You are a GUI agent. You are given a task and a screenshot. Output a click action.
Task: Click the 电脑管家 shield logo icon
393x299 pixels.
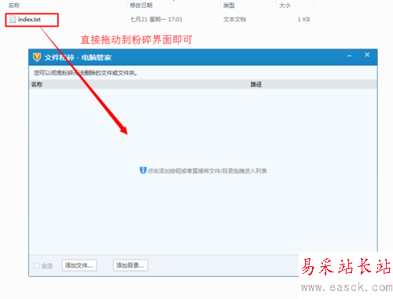pos(37,57)
